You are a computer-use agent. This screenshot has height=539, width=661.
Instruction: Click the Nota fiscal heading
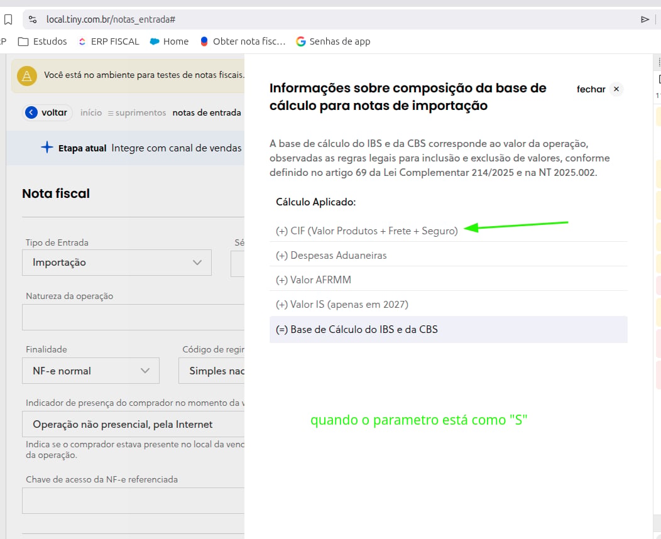[56, 193]
